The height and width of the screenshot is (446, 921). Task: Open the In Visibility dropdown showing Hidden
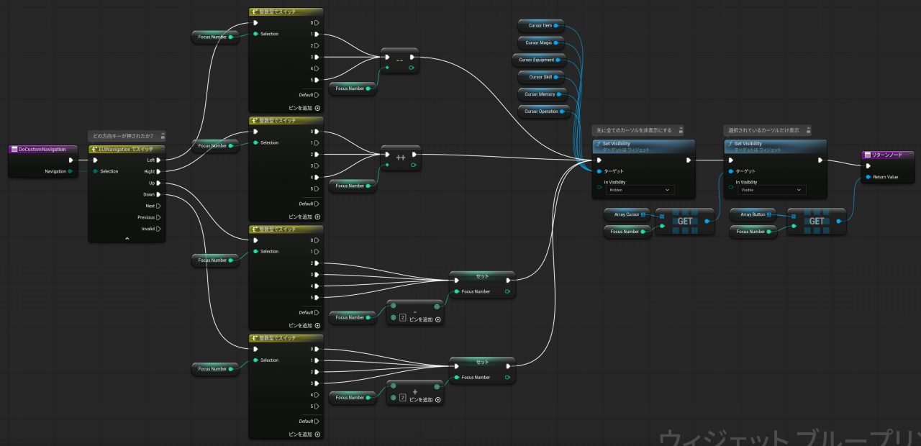click(x=638, y=190)
